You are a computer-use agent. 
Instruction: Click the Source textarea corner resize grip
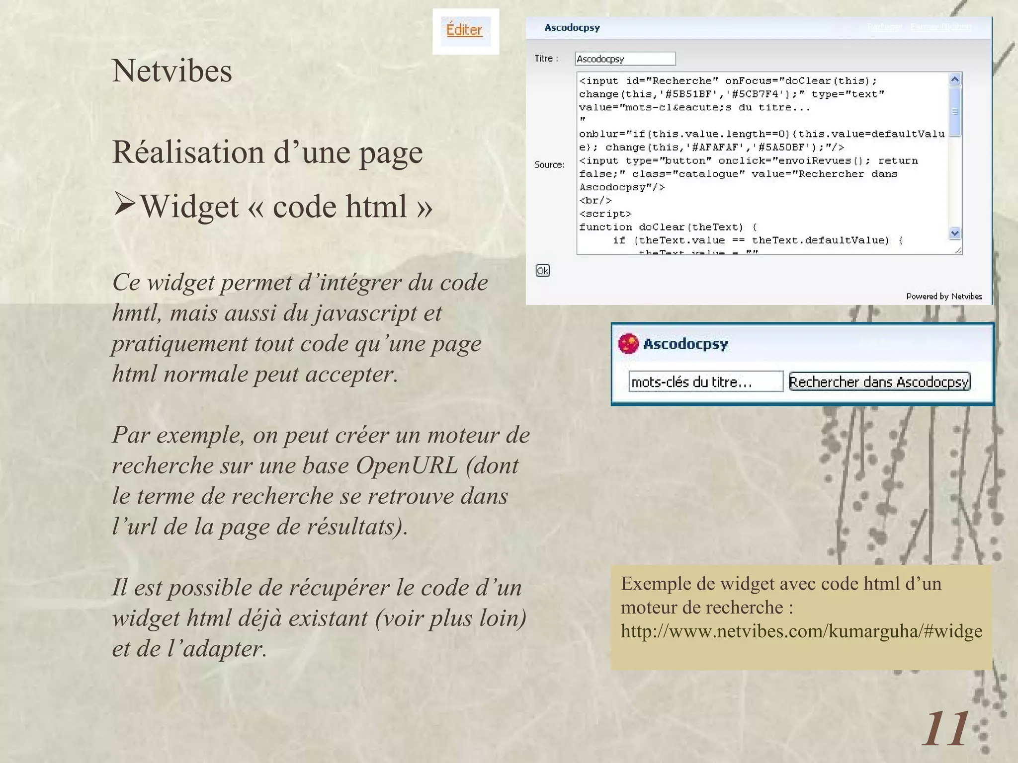[957, 250]
